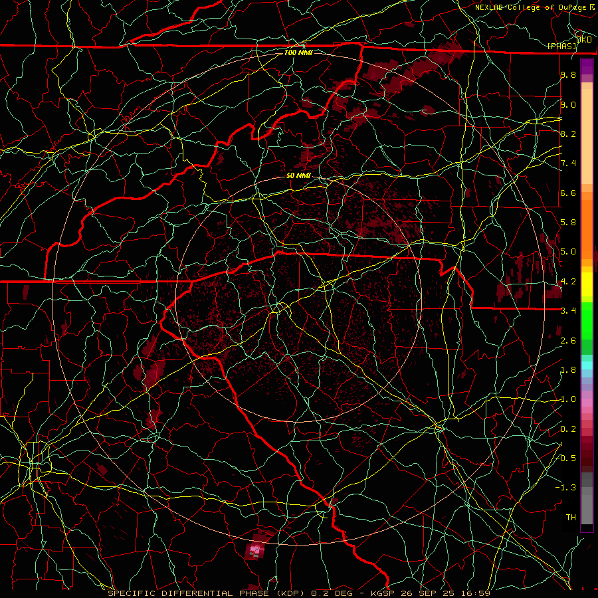Click the 6.6 value on the KDP scale
This screenshot has width=598, height=598.
(x=568, y=193)
